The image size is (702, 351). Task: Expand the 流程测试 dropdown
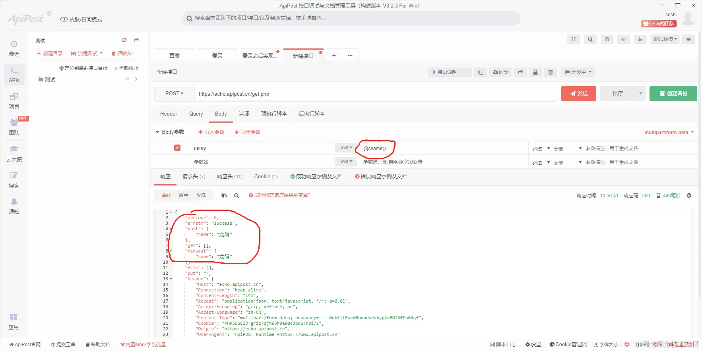[x=87, y=54]
